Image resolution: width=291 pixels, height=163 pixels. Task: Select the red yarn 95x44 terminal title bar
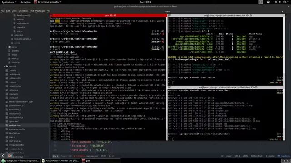[108, 15]
